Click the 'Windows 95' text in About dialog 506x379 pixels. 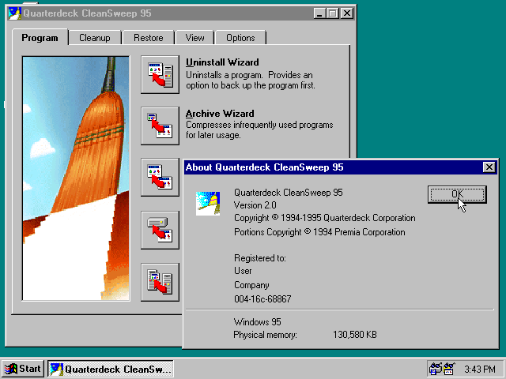click(257, 321)
